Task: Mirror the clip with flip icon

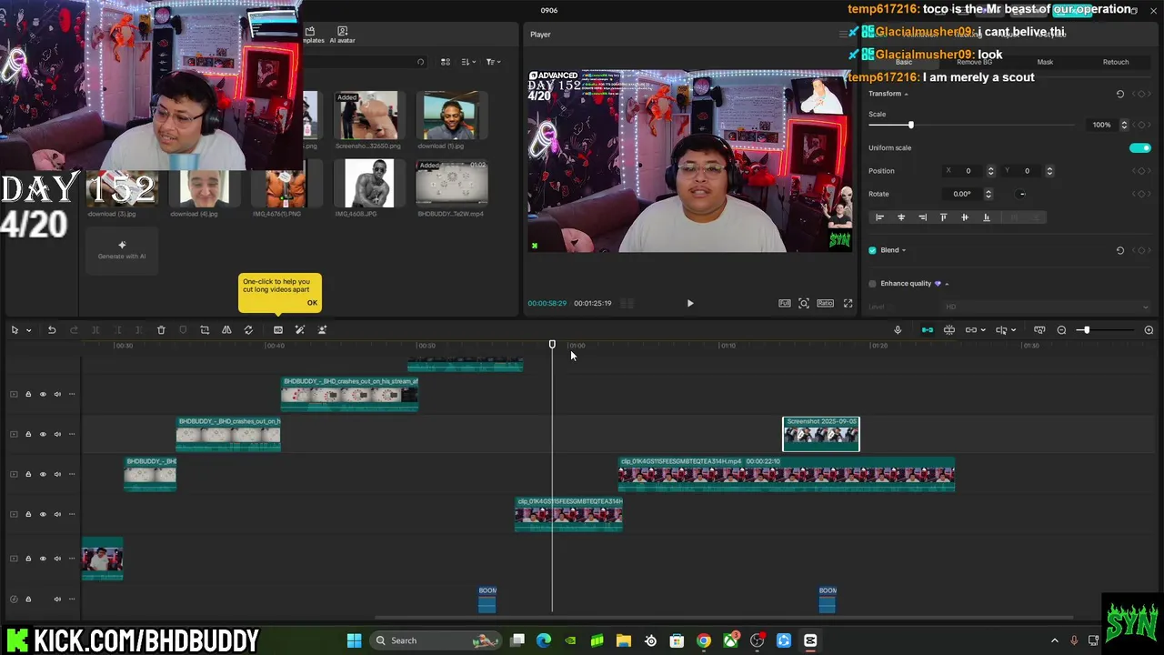Action: tap(226, 330)
